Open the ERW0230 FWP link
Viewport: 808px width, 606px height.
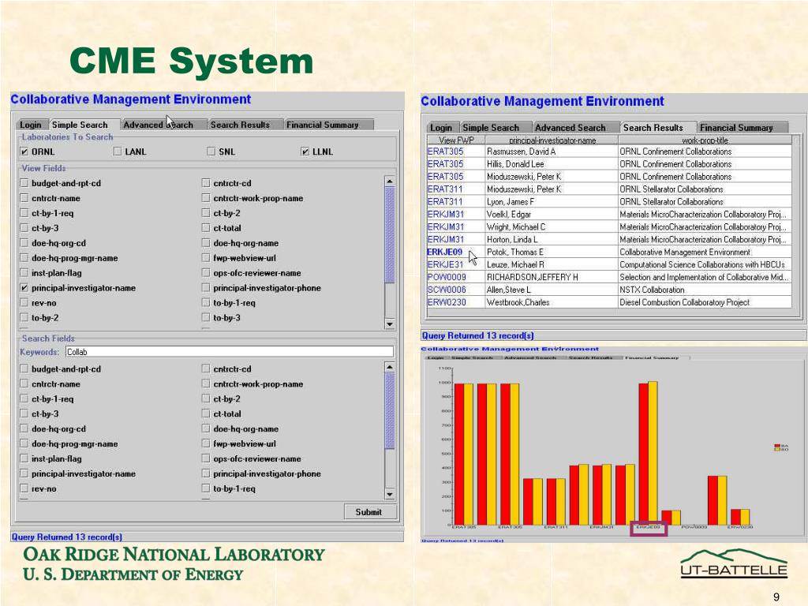pos(447,302)
